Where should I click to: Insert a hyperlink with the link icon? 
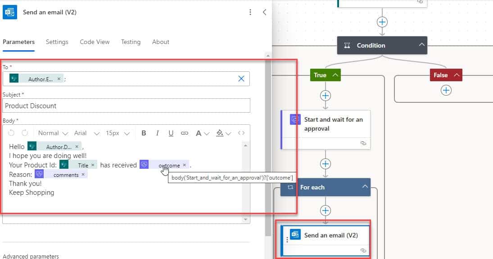tap(185, 133)
